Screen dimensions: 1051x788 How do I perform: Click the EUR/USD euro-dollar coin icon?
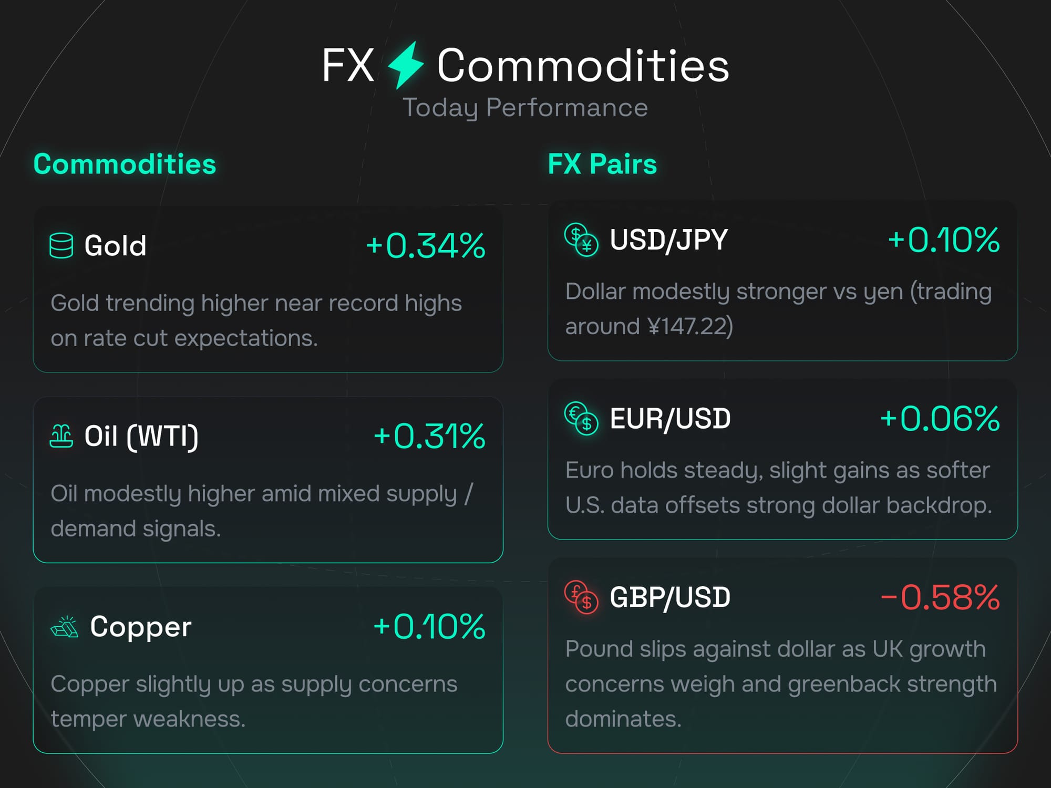(581, 419)
